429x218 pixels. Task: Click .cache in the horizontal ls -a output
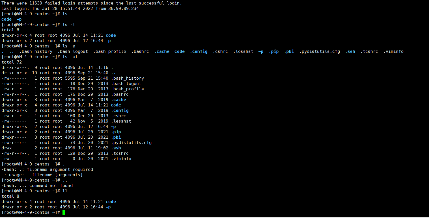pos(162,51)
